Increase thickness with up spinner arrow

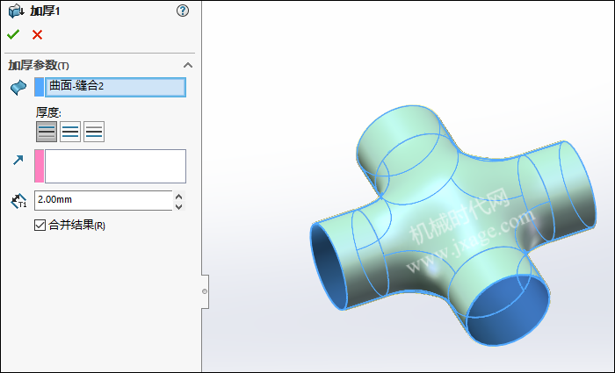pyautogui.click(x=179, y=196)
